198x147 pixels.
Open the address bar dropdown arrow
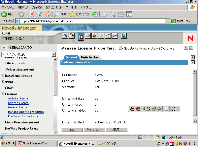(167, 21)
